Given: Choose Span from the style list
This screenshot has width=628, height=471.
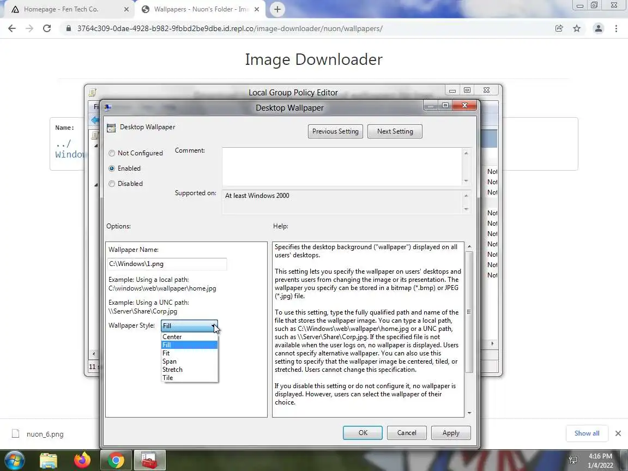Looking at the screenshot, I should pyautogui.click(x=190, y=361).
